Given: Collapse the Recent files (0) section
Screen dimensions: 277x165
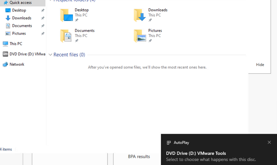Looking at the screenshot, I should [x=50, y=55].
